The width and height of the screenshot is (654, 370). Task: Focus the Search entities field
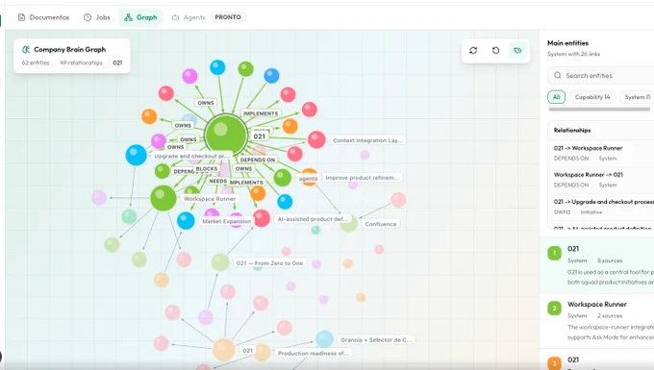[x=600, y=75]
